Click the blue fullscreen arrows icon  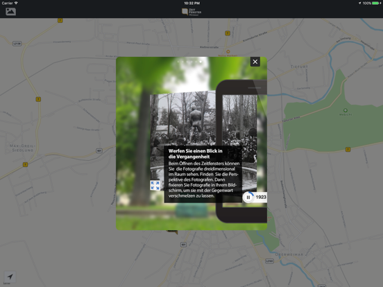(155, 185)
